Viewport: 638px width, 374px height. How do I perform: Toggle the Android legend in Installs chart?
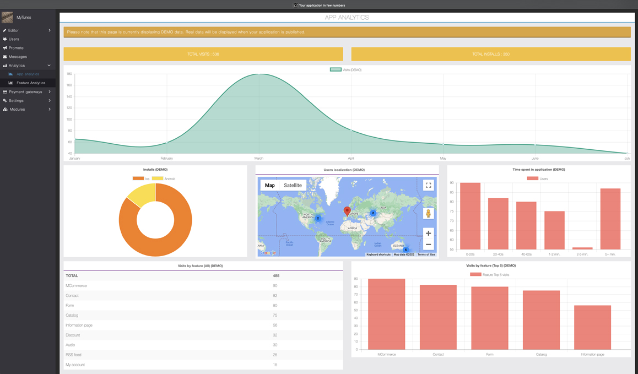coord(158,178)
